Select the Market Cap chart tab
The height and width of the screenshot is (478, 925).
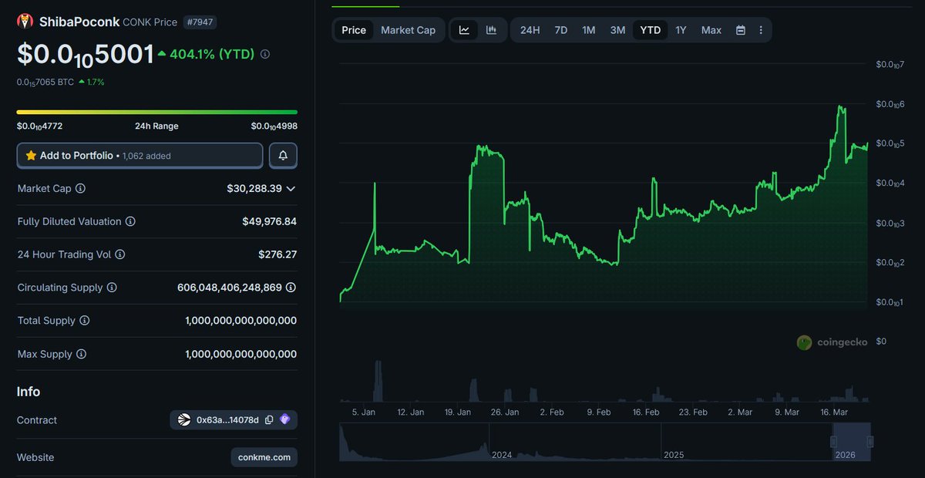click(409, 30)
